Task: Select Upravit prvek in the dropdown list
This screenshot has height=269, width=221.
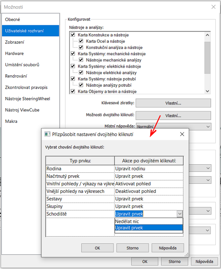Action: (x=149, y=228)
